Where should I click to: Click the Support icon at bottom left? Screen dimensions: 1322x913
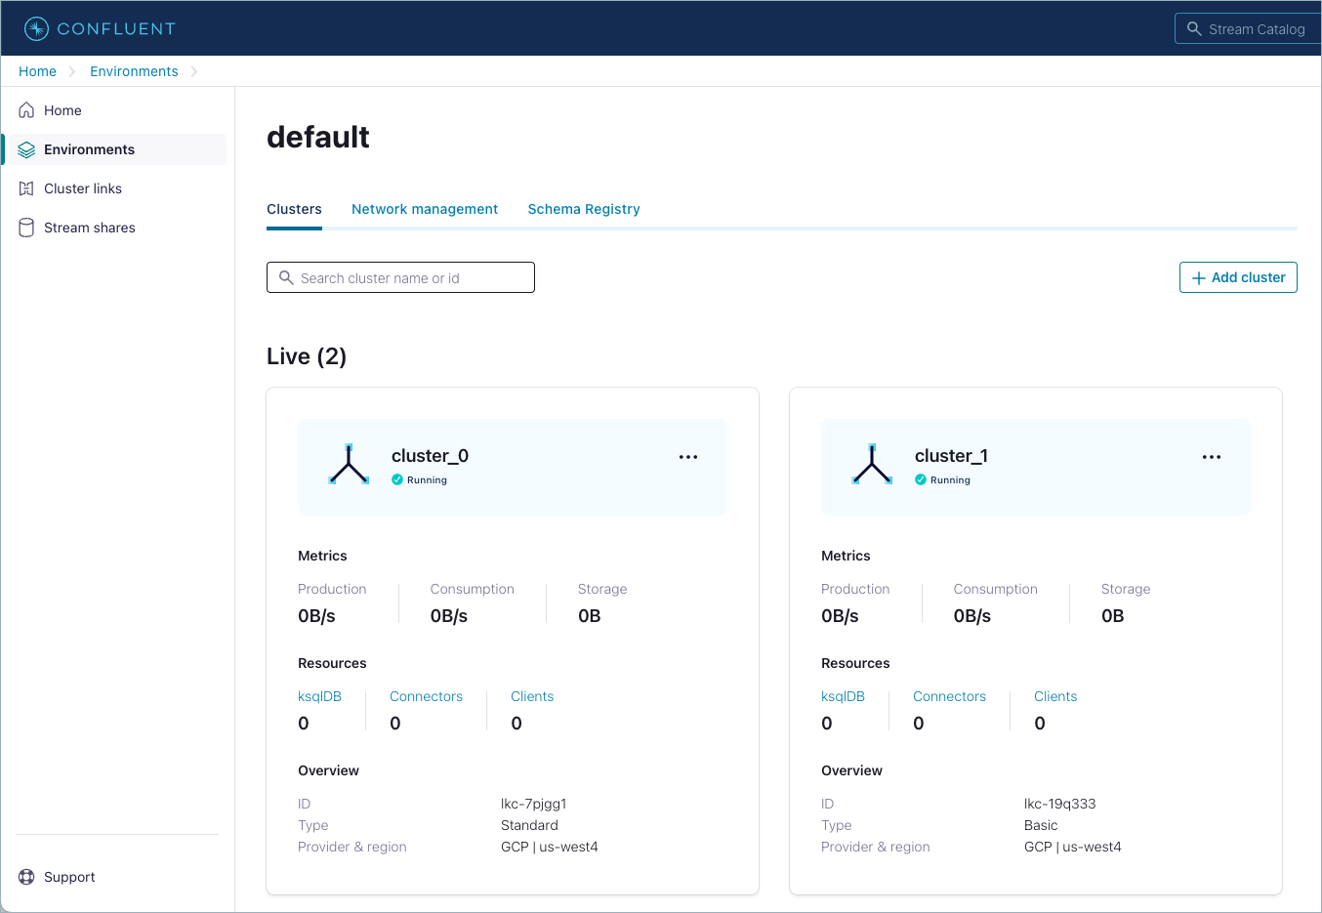point(26,877)
